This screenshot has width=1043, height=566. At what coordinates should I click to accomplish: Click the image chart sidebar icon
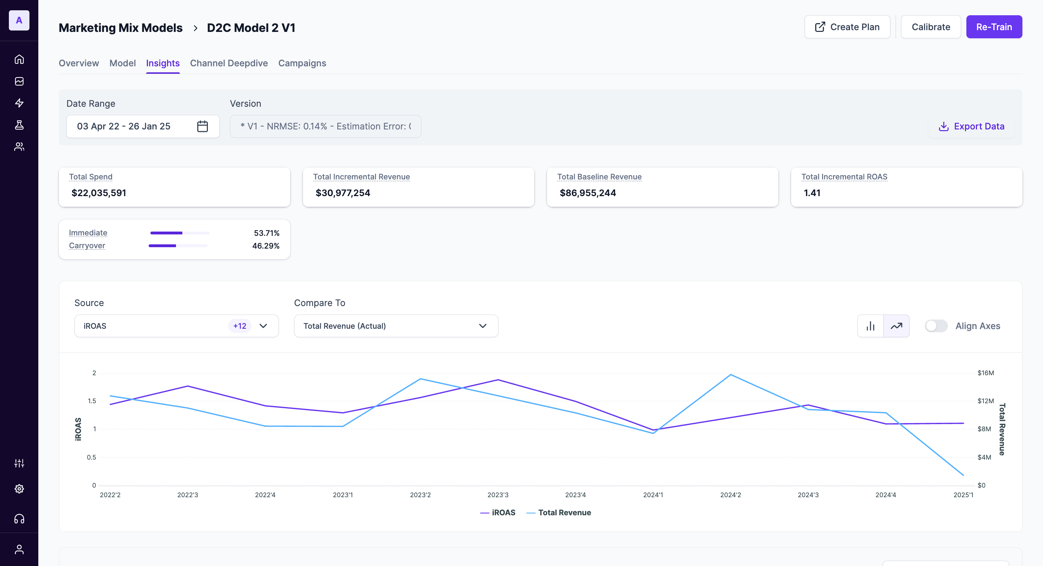19,81
